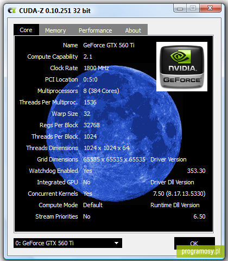Click the Compute Capability value 2.1
Image resolution: width=228 pixels, height=261 pixels.
tap(88, 57)
